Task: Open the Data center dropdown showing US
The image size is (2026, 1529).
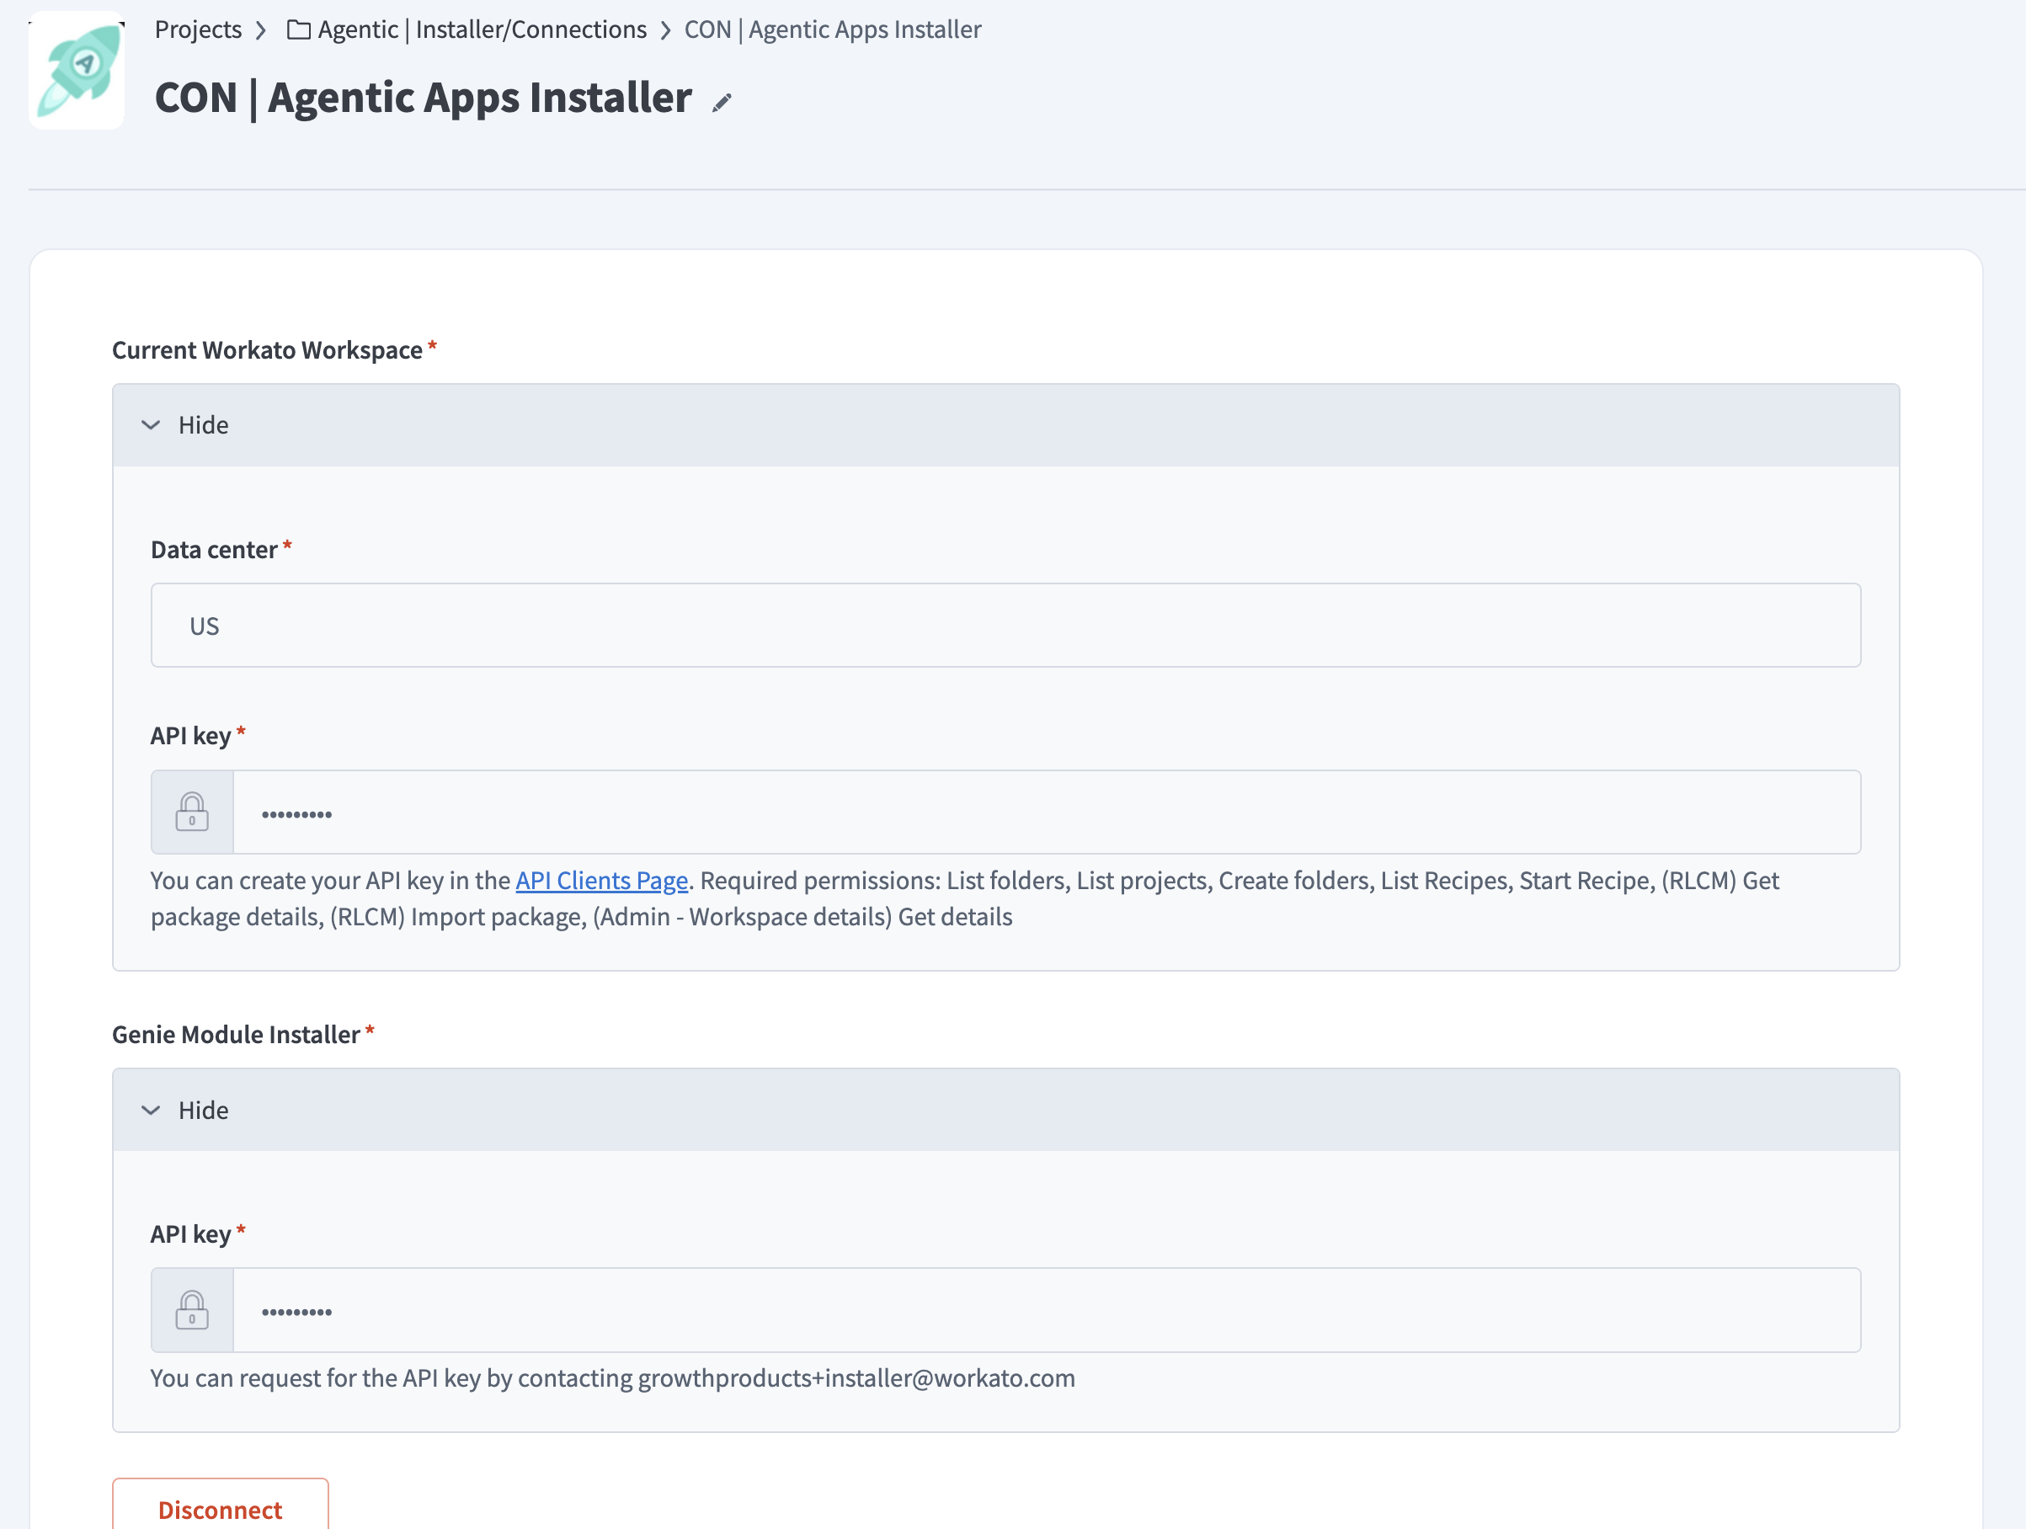Action: coord(1005,626)
